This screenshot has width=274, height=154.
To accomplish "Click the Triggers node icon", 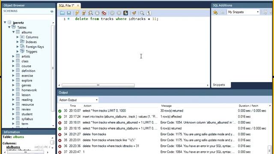I will (x=22, y=51).
